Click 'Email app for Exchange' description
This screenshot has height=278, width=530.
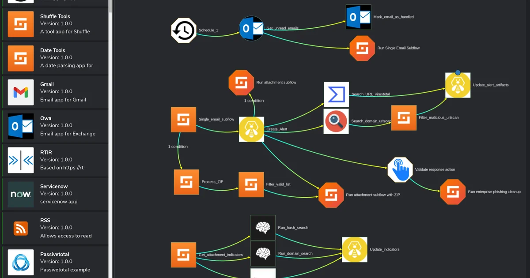(68, 134)
